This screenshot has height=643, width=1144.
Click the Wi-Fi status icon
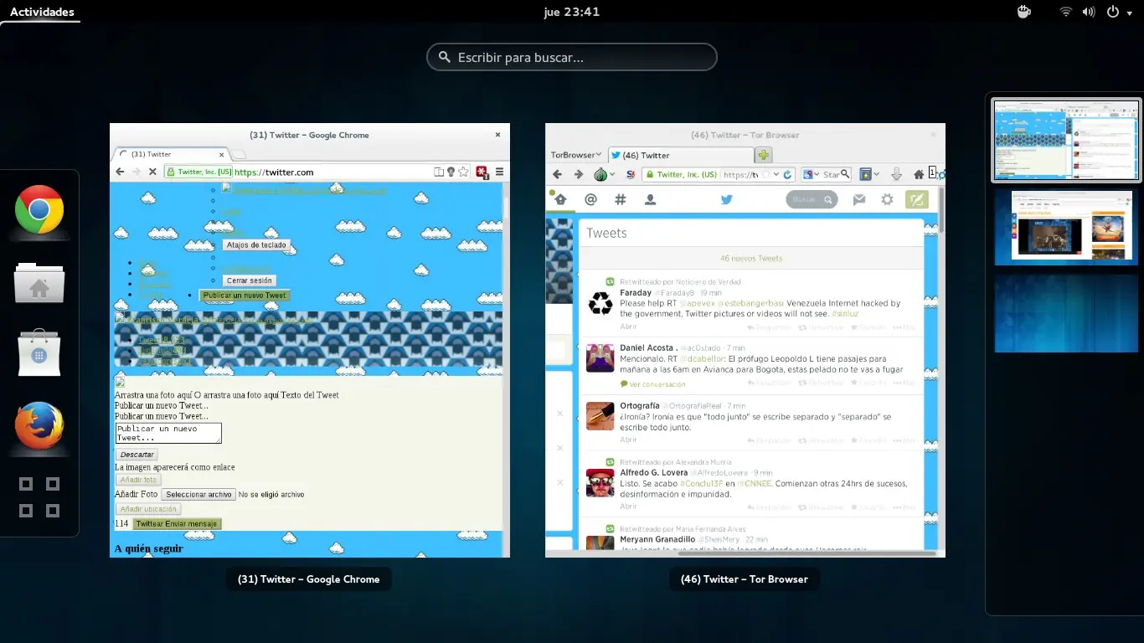(x=1065, y=12)
